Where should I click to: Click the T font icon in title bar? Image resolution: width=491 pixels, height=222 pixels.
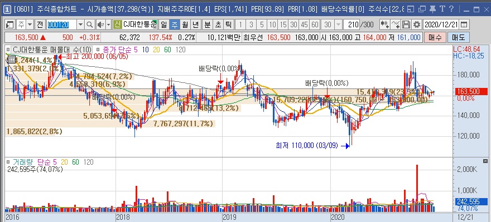click(x=442, y=9)
